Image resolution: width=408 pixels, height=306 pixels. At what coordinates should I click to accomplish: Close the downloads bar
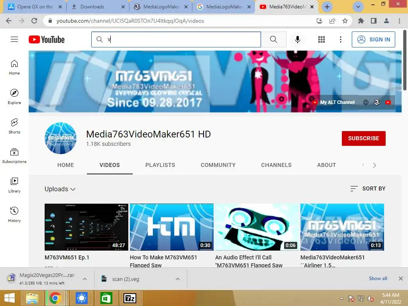coord(401,279)
